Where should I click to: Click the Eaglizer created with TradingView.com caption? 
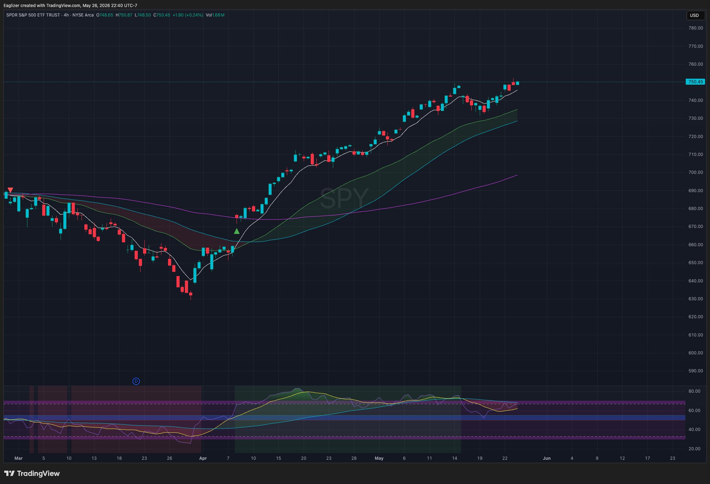pos(70,6)
